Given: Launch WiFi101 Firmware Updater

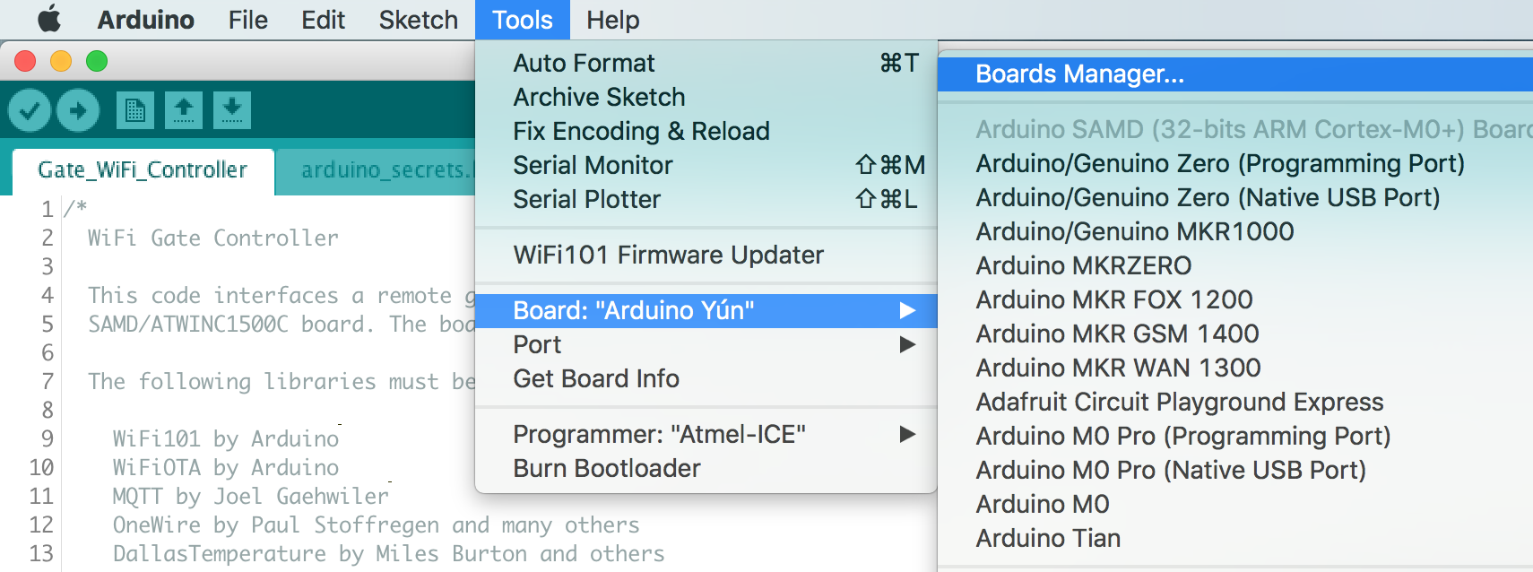Looking at the screenshot, I should (x=706, y=255).
